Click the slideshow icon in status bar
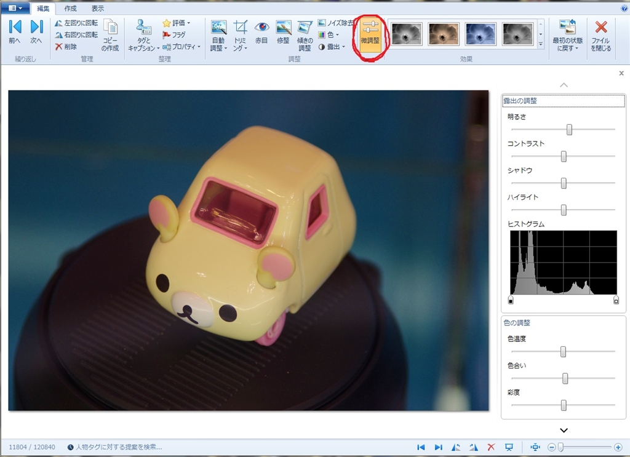Image resolution: width=630 pixels, height=457 pixels. point(509,447)
